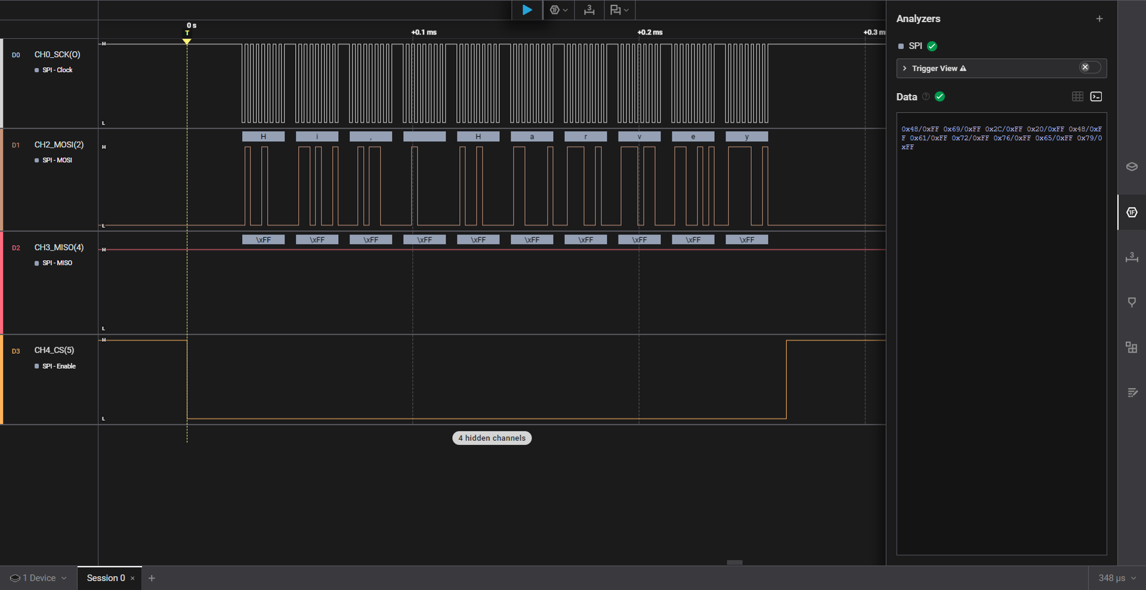This screenshot has height=590, width=1146.
Task: Switch to the Session 0 tab
Action: coord(105,577)
